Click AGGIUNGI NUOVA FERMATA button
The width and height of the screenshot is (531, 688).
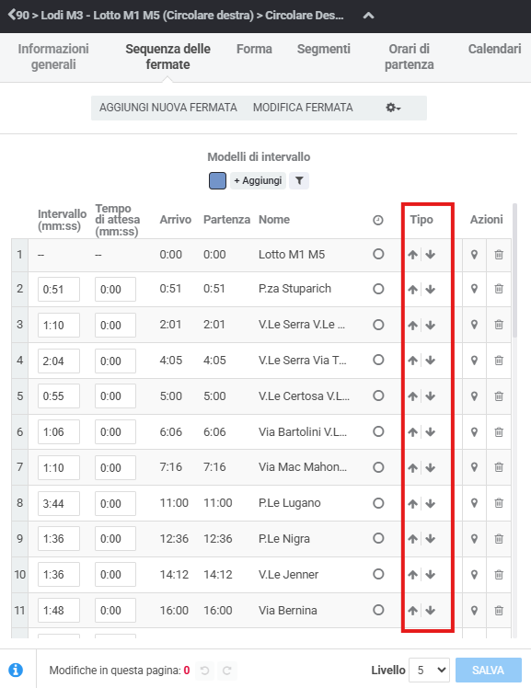(168, 108)
